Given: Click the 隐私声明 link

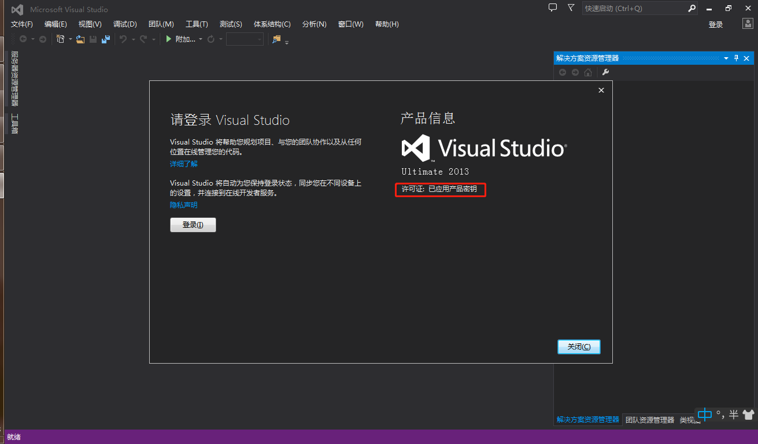Looking at the screenshot, I should coord(184,205).
